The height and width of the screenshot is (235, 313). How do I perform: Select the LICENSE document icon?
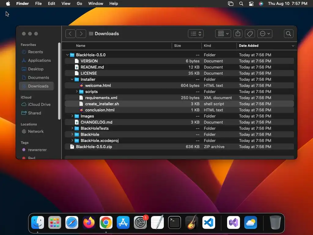[77, 73]
